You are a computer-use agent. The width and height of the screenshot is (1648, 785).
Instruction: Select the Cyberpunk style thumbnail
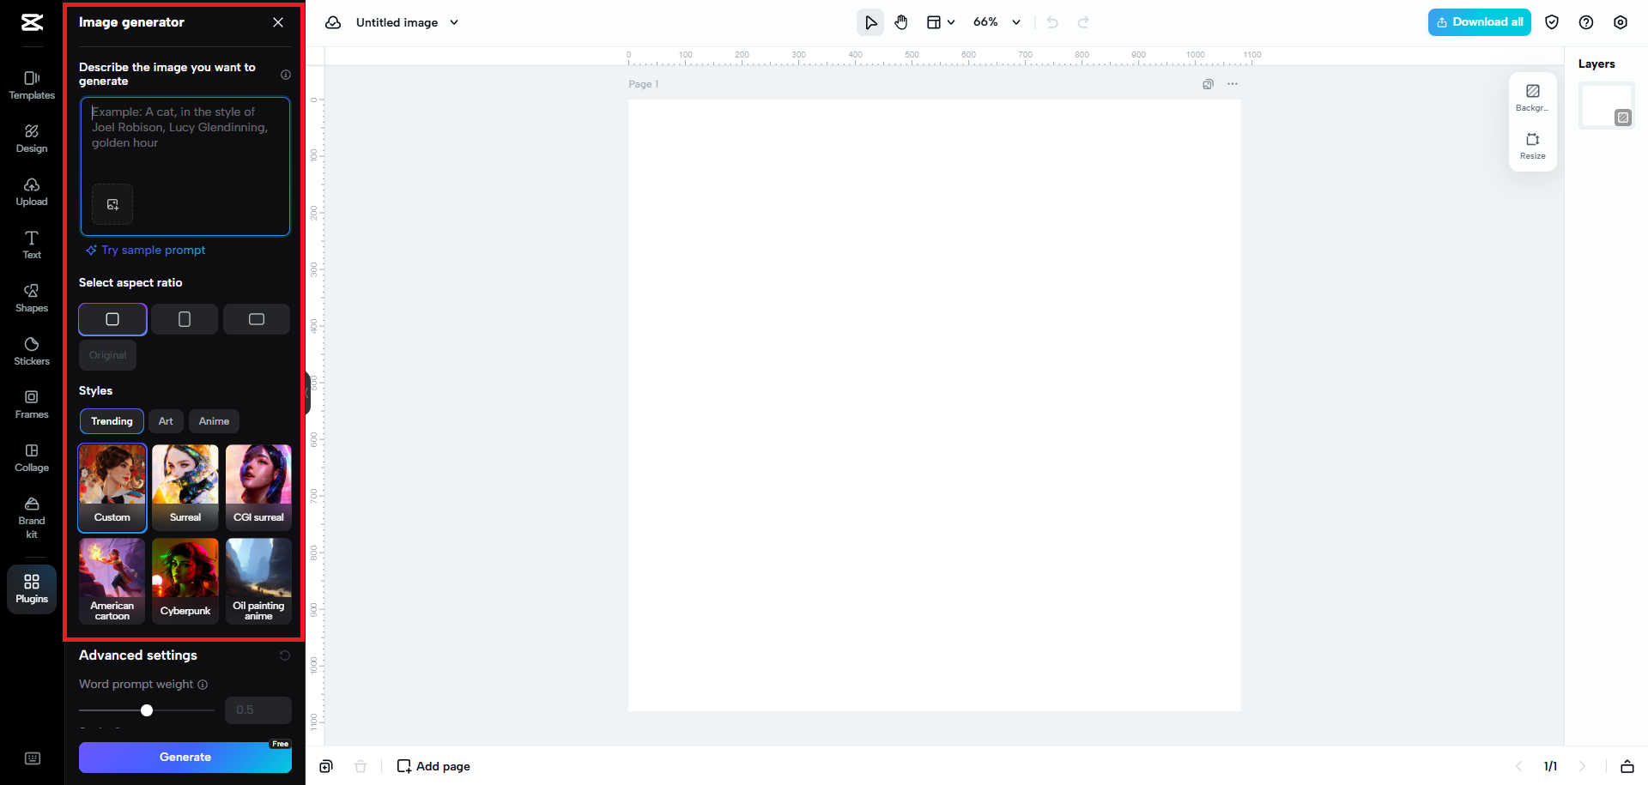click(x=185, y=581)
